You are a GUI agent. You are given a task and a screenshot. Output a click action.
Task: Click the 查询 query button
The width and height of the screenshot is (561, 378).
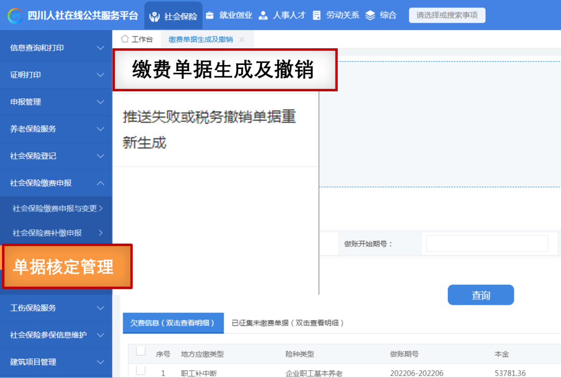click(480, 294)
